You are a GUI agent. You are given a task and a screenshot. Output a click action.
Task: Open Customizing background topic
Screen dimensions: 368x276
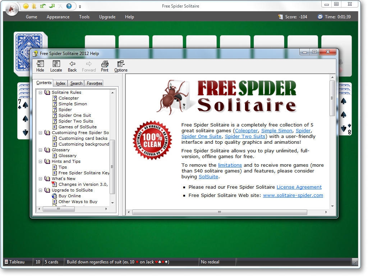84,144
